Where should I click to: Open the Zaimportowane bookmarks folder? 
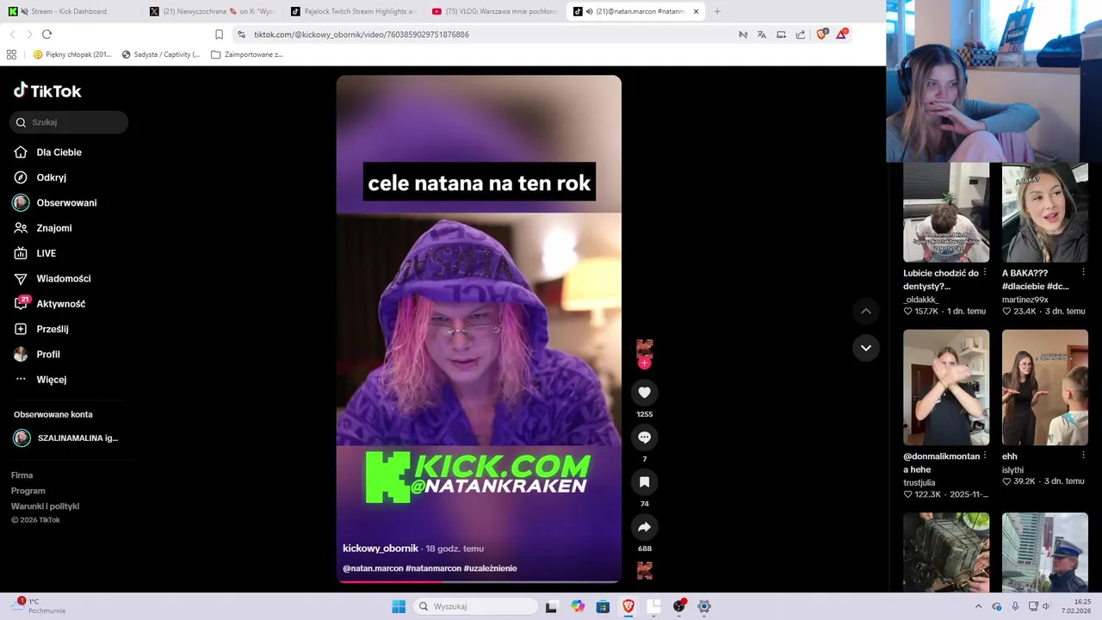pyautogui.click(x=247, y=54)
